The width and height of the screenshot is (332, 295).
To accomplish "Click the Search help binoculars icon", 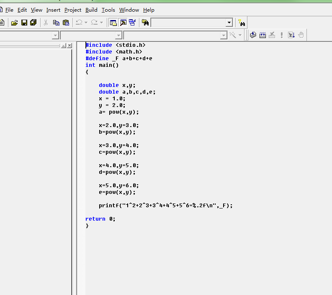I will [242, 23].
